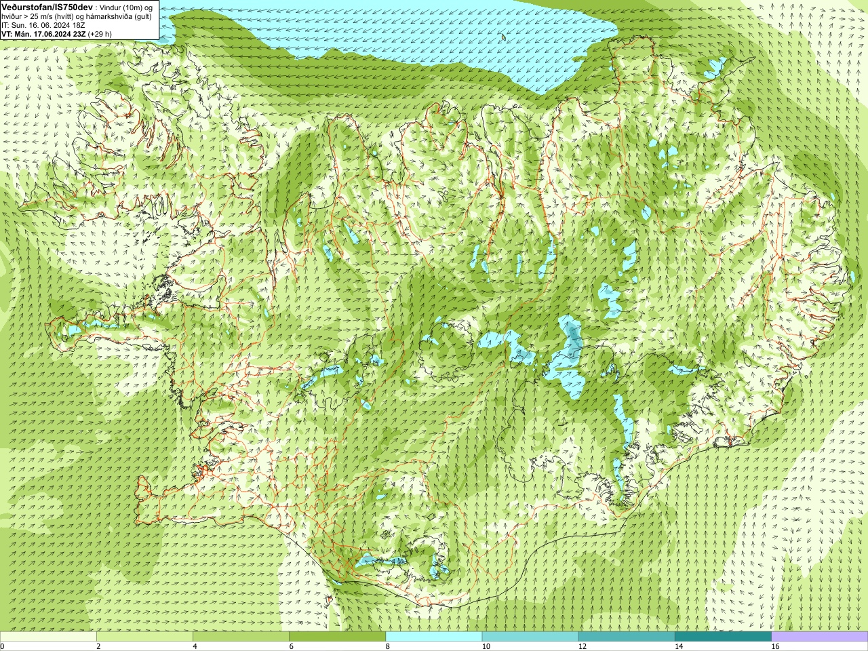Click the scale label '2'

[98, 646]
